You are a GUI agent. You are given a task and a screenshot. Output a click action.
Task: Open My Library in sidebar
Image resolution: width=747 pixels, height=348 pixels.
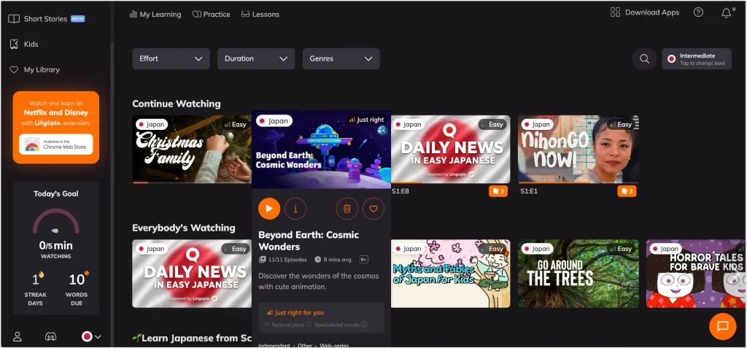point(35,69)
